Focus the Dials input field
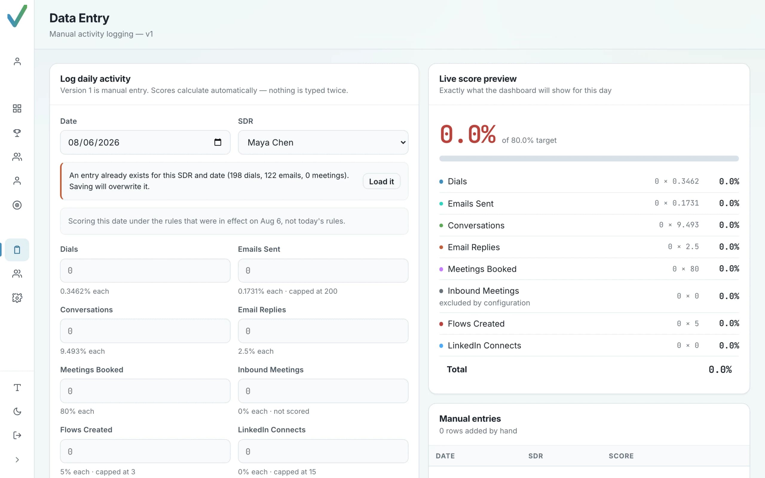 click(145, 271)
